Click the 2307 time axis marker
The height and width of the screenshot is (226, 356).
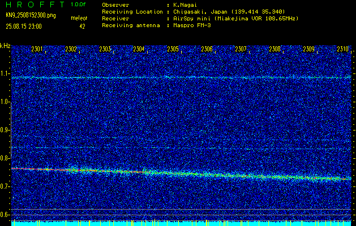point(241,49)
